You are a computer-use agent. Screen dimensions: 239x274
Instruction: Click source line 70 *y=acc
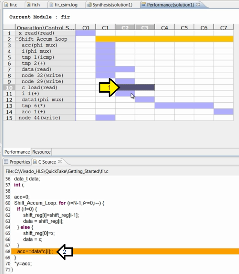click(23, 264)
